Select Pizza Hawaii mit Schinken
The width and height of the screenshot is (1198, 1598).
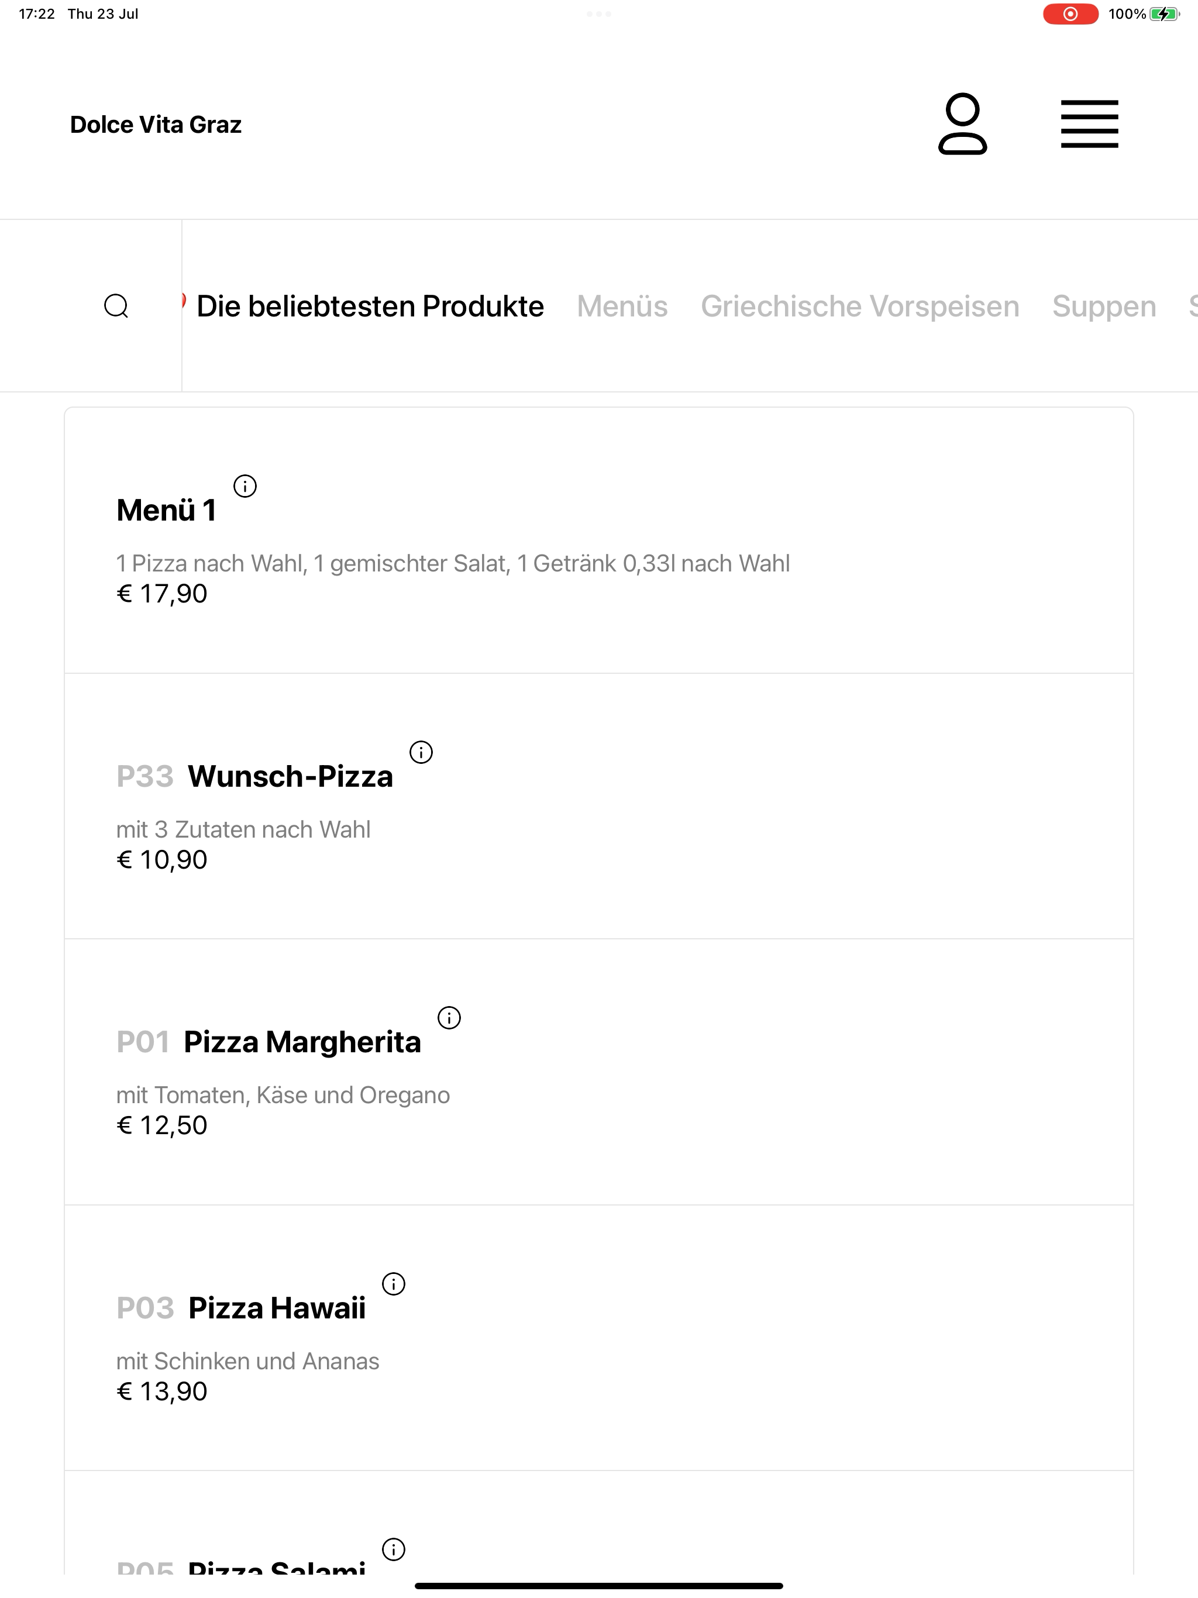pyautogui.click(x=599, y=1338)
